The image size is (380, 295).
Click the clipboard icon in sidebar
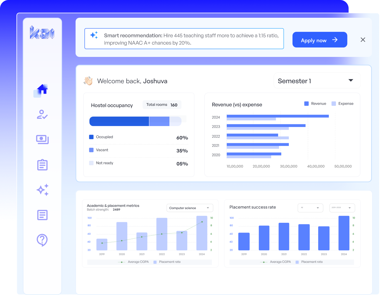[42, 165]
